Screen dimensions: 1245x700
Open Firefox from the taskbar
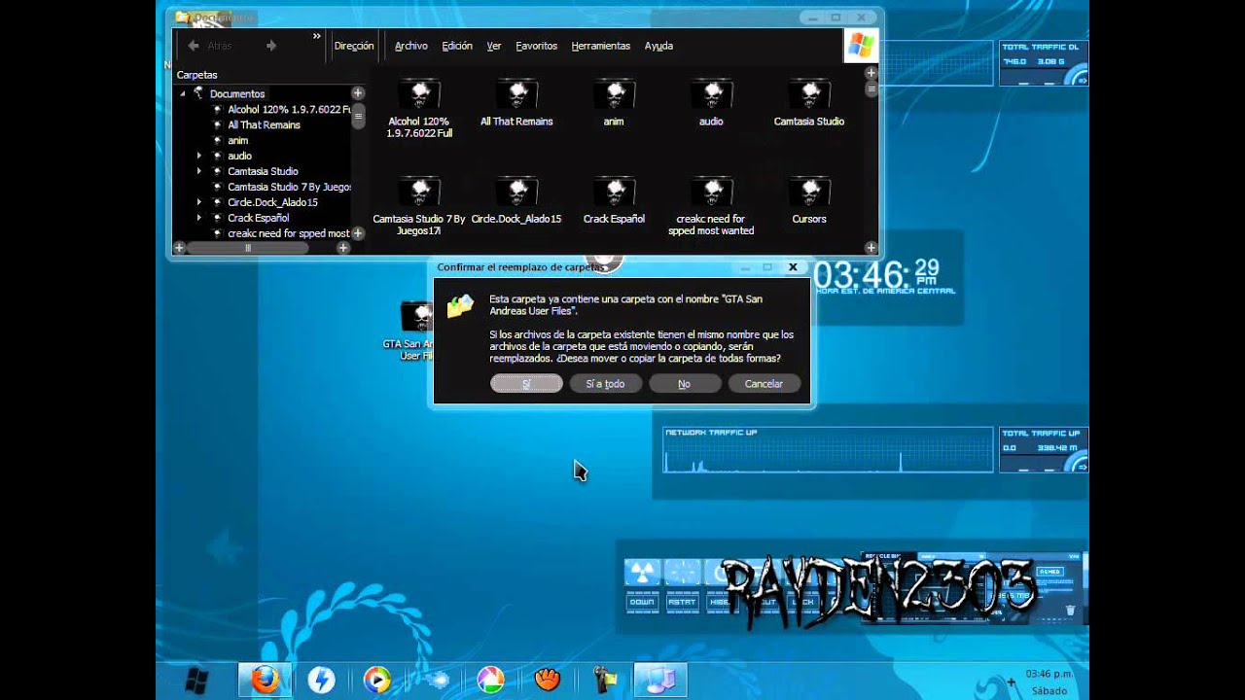(265, 680)
